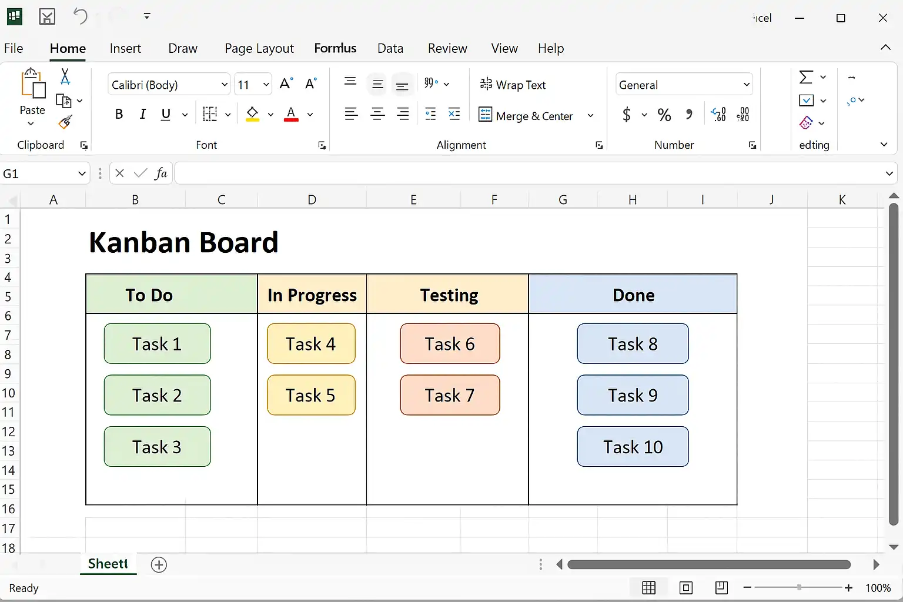903x602 pixels.
Task: Click the zoom slider handle
Action: (x=799, y=587)
